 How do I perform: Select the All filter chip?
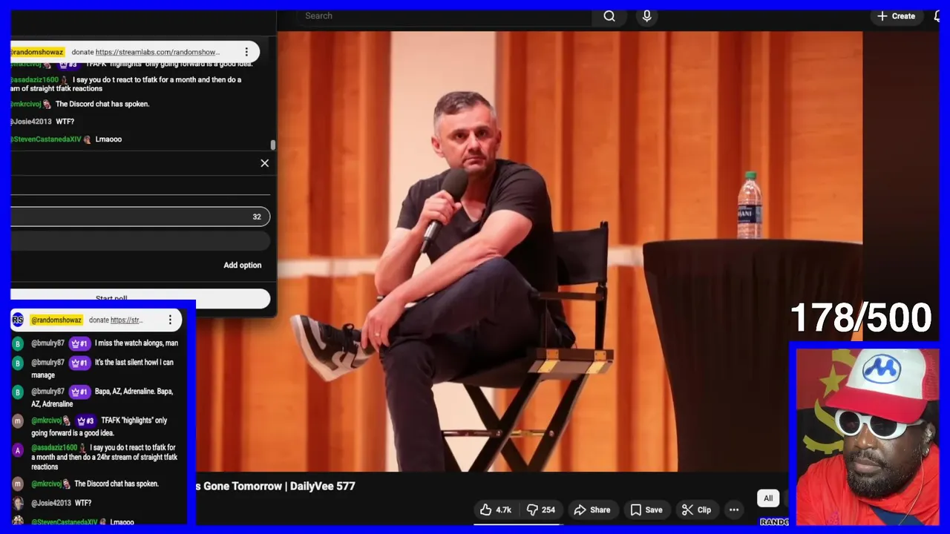point(768,498)
